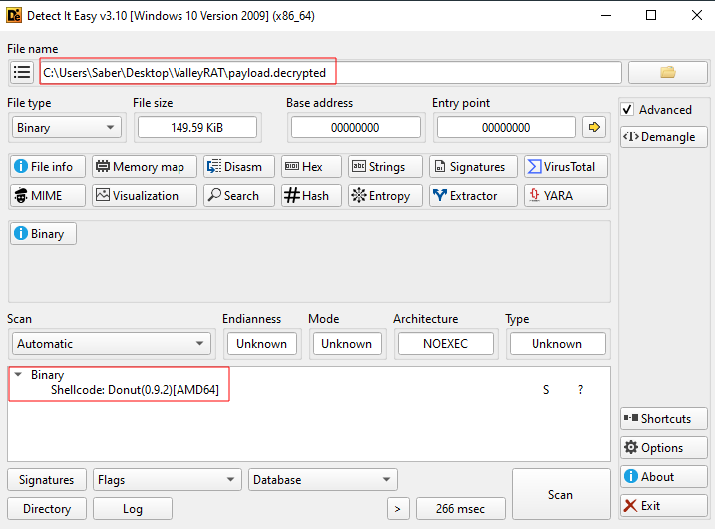Browse for file with folder icon
The width and height of the screenshot is (715, 529).
point(667,72)
